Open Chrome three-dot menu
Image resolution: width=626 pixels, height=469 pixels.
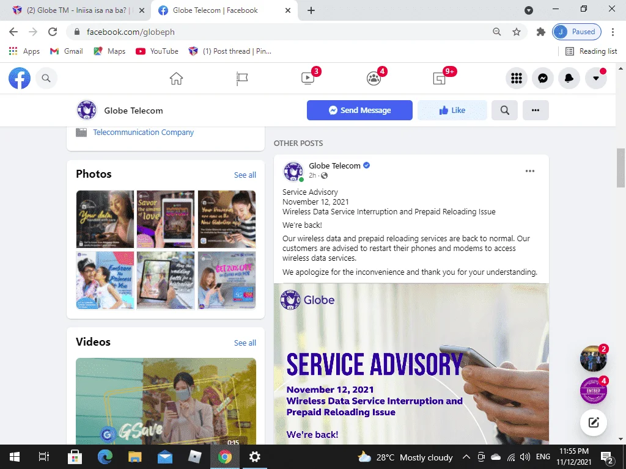pyautogui.click(x=613, y=32)
